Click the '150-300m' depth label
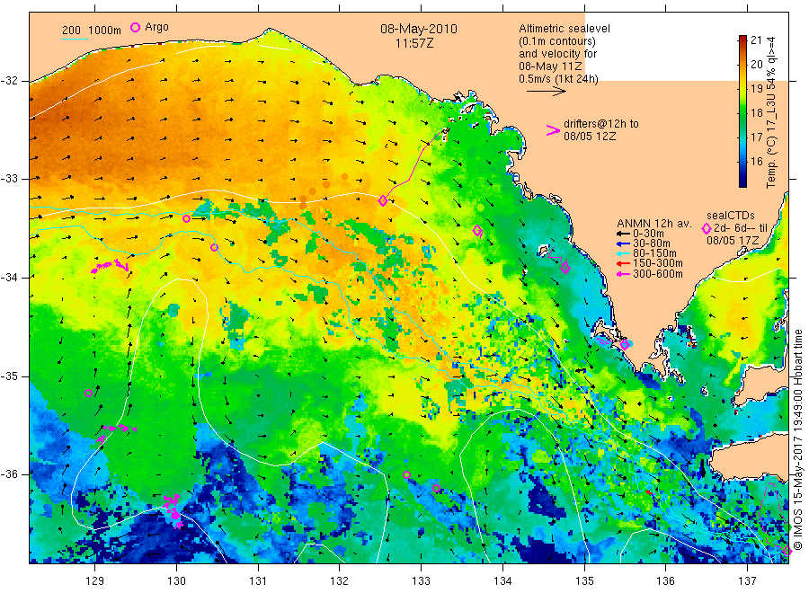809x593 pixels. (x=658, y=263)
